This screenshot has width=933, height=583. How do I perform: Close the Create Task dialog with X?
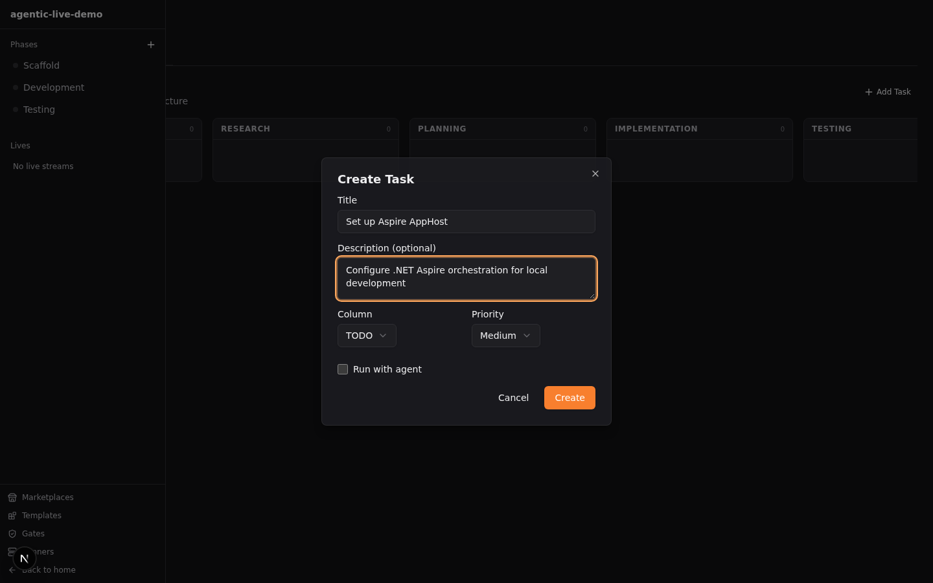pos(595,174)
